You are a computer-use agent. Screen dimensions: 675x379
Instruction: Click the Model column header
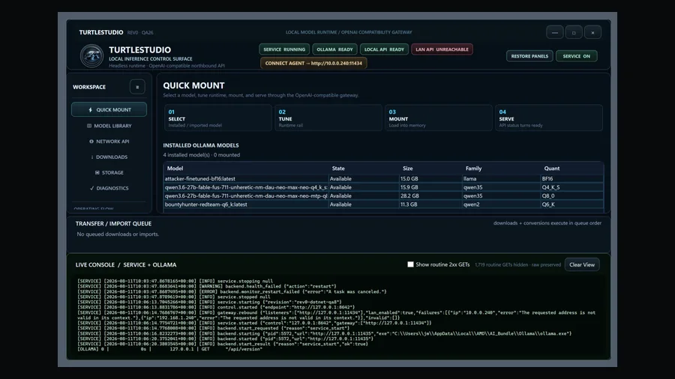tap(175, 169)
